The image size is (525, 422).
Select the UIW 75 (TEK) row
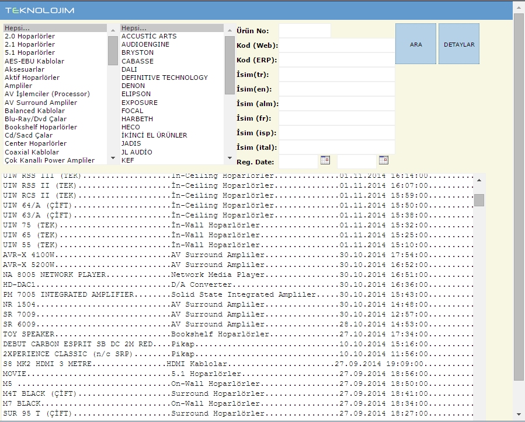click(x=238, y=225)
